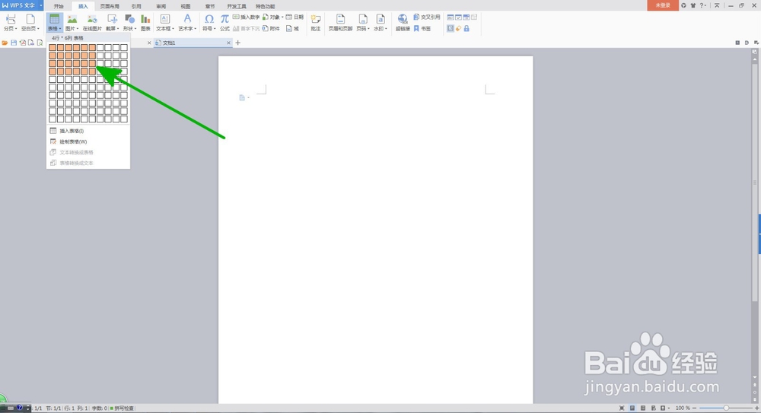Click the lock icon in ribbon
Screen dimensions: 761x413
[466, 29]
